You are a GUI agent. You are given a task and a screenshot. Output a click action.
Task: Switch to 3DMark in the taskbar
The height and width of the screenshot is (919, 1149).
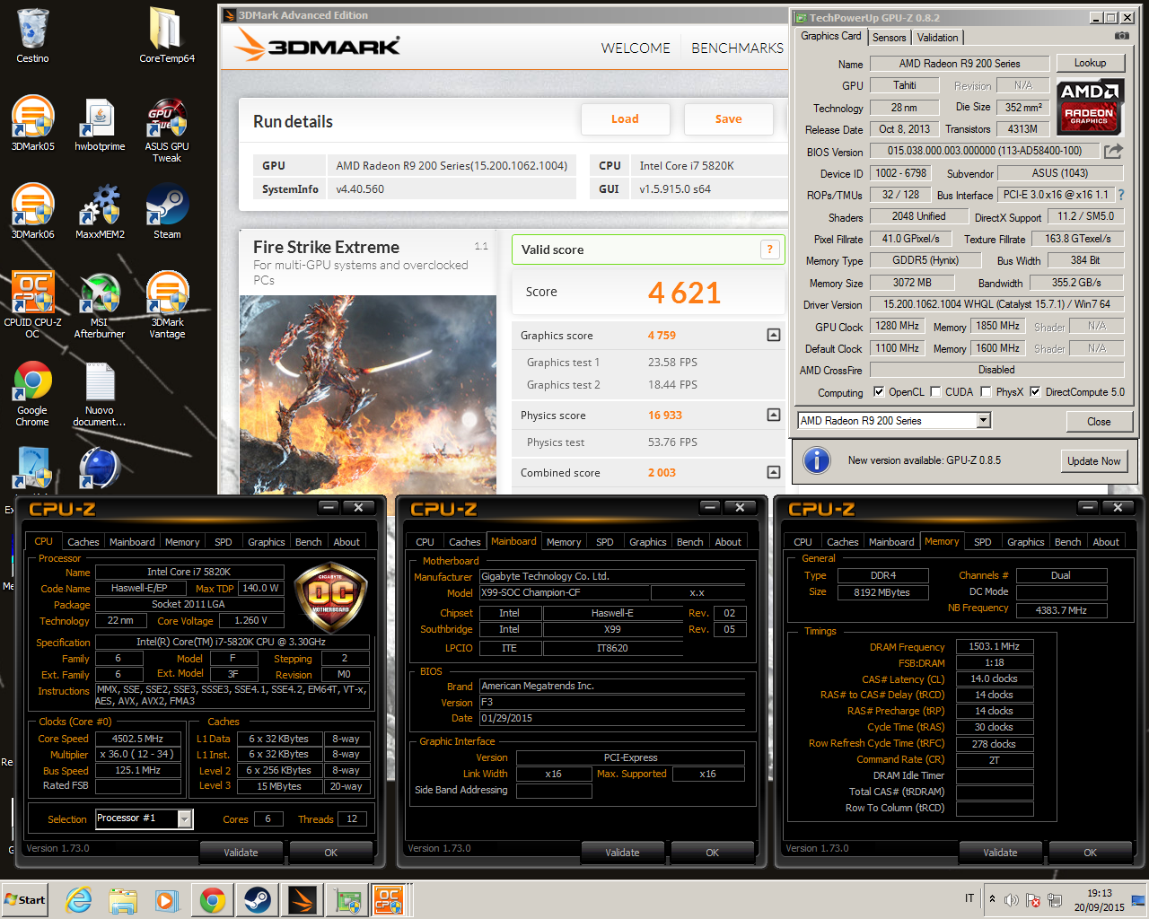pyautogui.click(x=302, y=900)
